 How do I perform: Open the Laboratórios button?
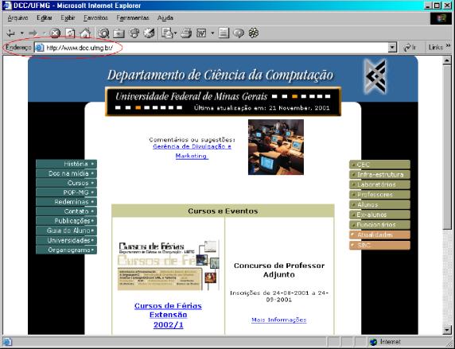click(x=380, y=184)
